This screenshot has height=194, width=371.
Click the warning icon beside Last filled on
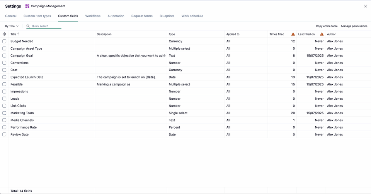pos(322,34)
